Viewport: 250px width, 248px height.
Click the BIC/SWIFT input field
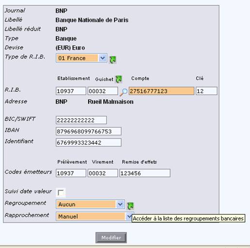coord(81,120)
